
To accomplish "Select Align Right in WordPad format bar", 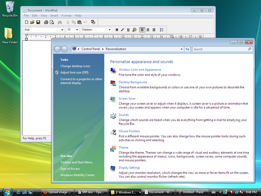I will [x=154, y=30].
